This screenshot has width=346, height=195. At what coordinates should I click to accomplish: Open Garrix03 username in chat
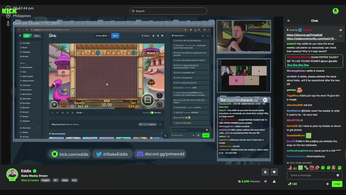292,126
